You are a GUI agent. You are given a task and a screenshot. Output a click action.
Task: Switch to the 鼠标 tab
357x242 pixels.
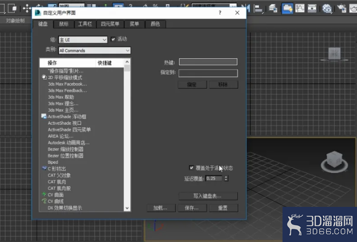pyautogui.click(x=64, y=24)
